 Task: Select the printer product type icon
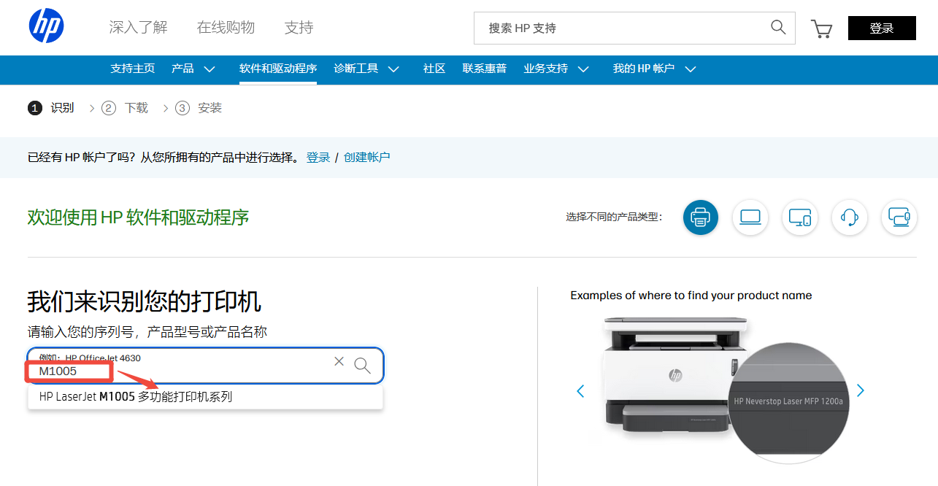(701, 217)
